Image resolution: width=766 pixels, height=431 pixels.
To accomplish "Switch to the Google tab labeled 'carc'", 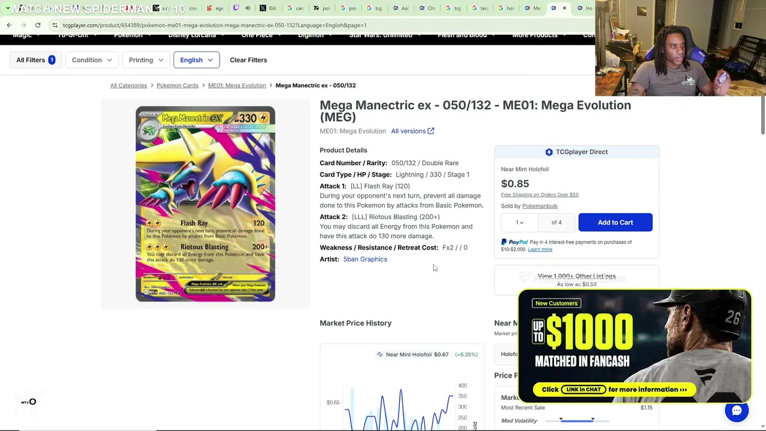I will [294, 8].
